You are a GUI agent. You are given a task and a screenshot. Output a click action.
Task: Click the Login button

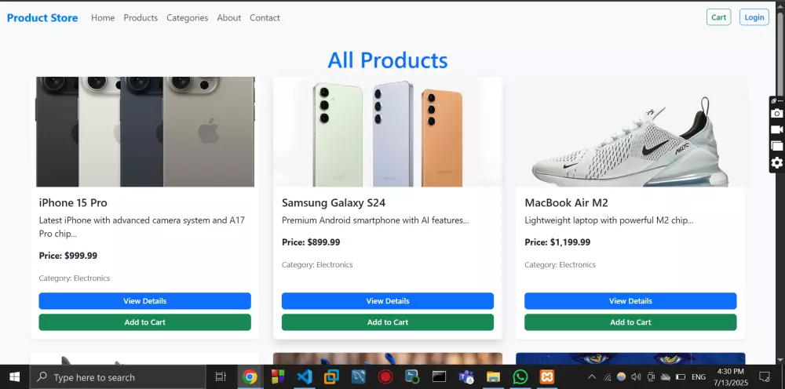[x=754, y=17]
